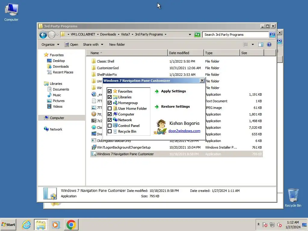The width and height of the screenshot is (308, 231).
Task: Uncheck the Homegroup checkbox
Action: click(x=109, y=103)
